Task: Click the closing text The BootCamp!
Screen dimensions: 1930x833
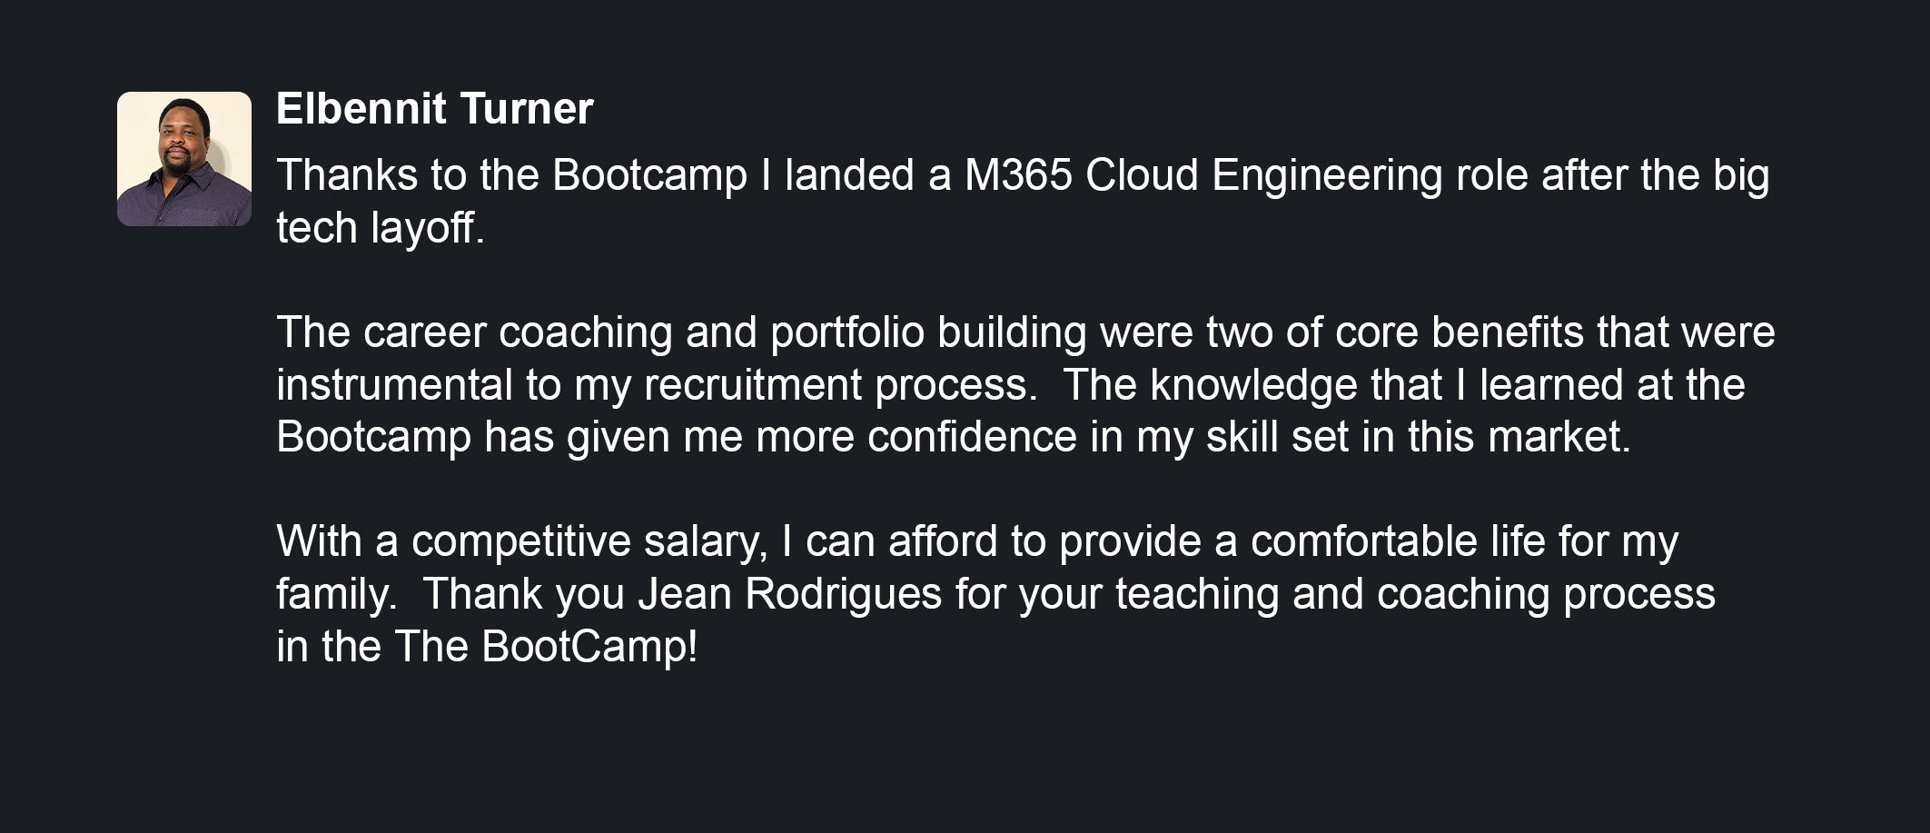Action: point(546,647)
